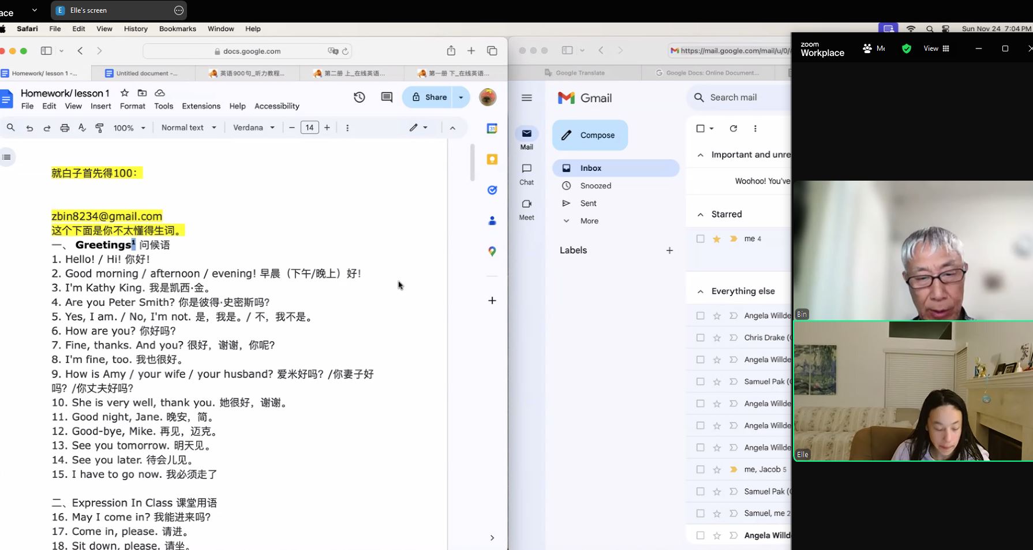Click the Share button in Docs
The height and width of the screenshot is (550, 1033).
pos(429,98)
